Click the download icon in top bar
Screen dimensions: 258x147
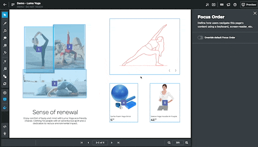214,4
